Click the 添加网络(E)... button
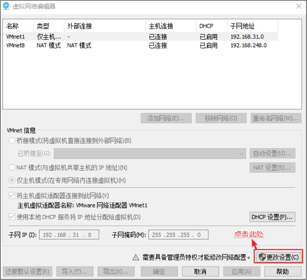307x280 pixels. (166, 118)
